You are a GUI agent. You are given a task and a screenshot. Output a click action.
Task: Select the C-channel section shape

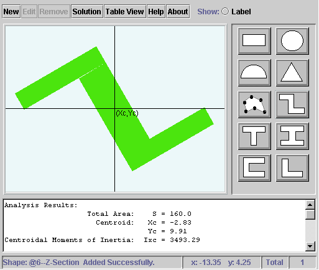tap(254, 168)
